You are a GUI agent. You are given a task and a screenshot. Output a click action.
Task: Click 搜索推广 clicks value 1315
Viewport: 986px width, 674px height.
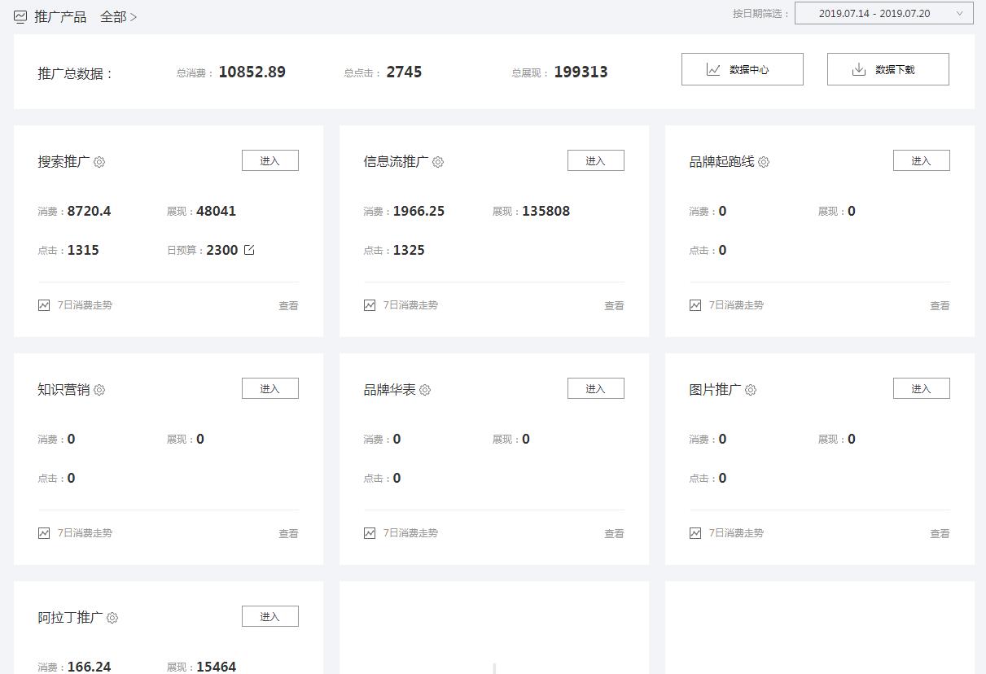83,250
